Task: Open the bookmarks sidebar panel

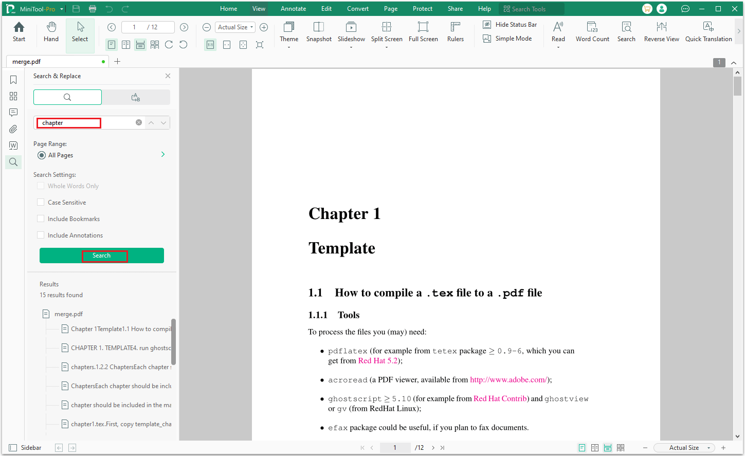Action: click(13, 80)
